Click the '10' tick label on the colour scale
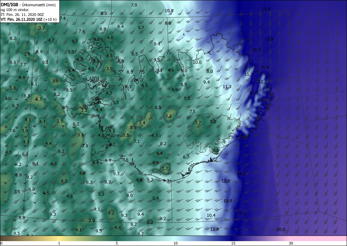Viewport: 347px width, 246px height. pyautogui.click(x=175, y=243)
